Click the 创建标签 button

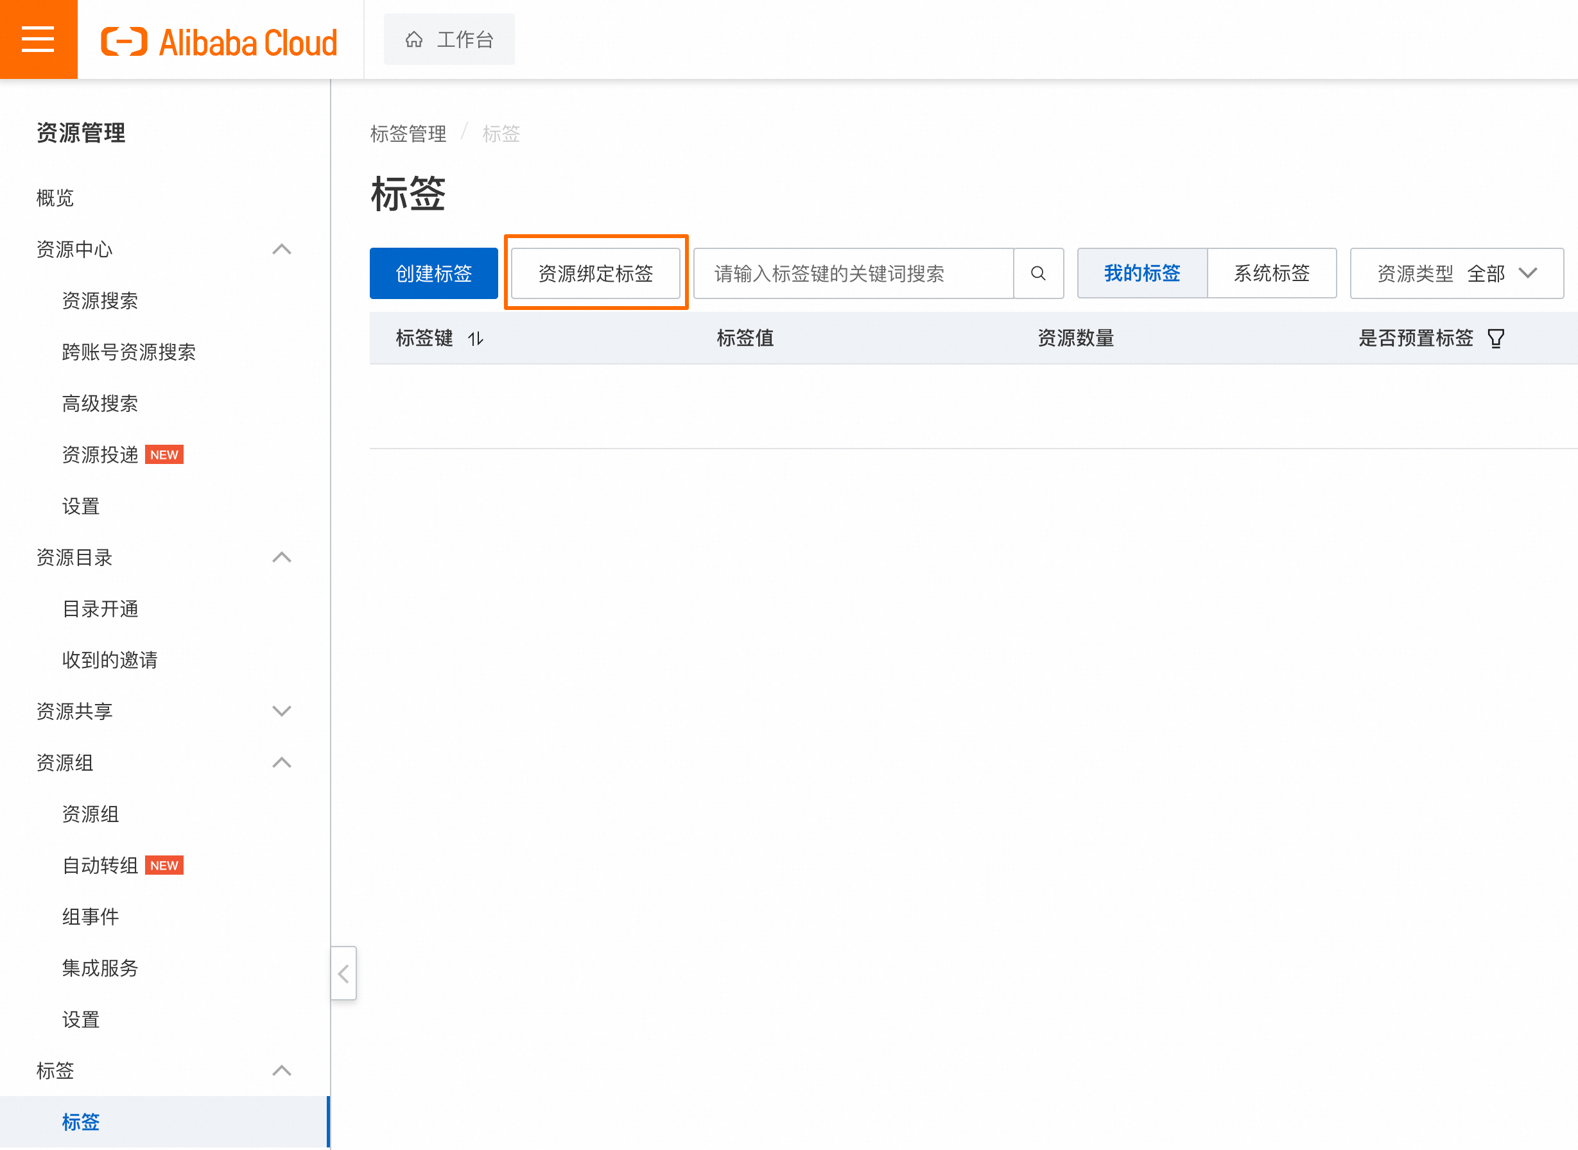(434, 273)
